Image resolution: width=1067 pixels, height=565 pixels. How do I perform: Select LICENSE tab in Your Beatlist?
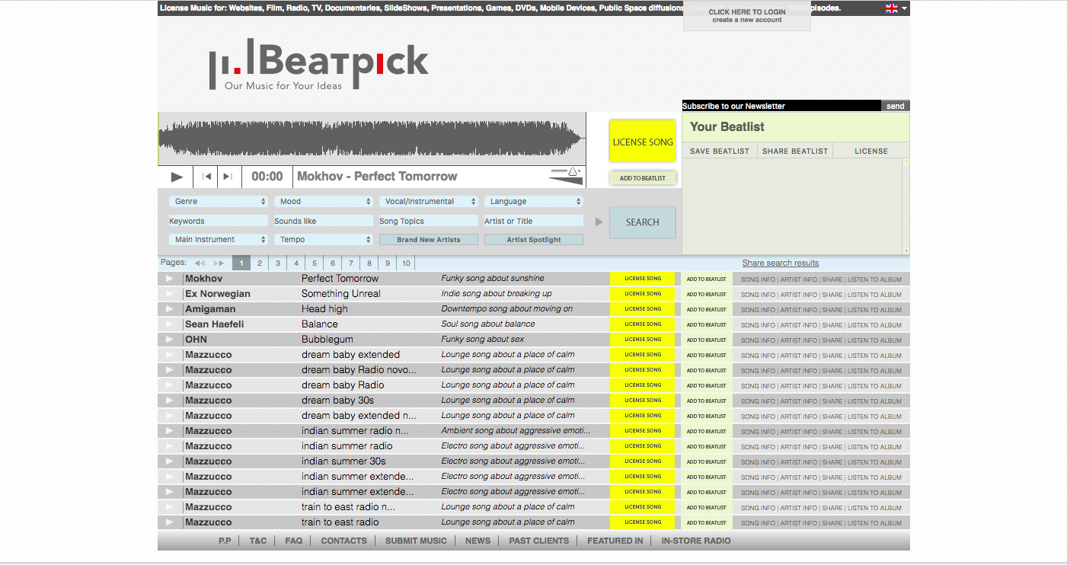click(x=871, y=151)
